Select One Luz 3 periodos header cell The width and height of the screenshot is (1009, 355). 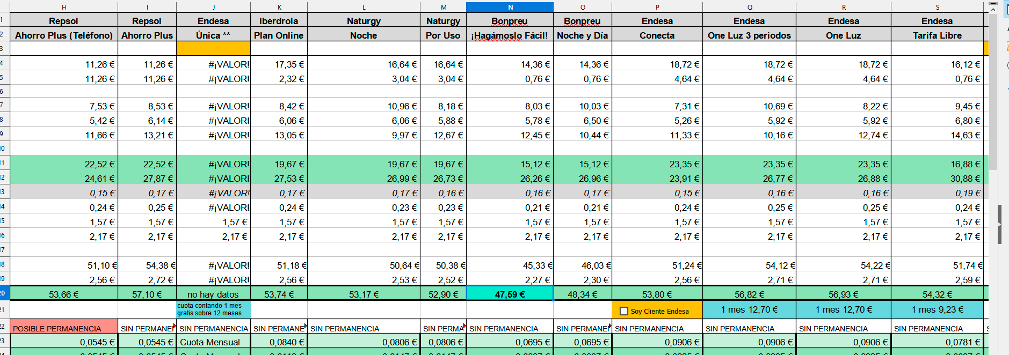[750, 35]
